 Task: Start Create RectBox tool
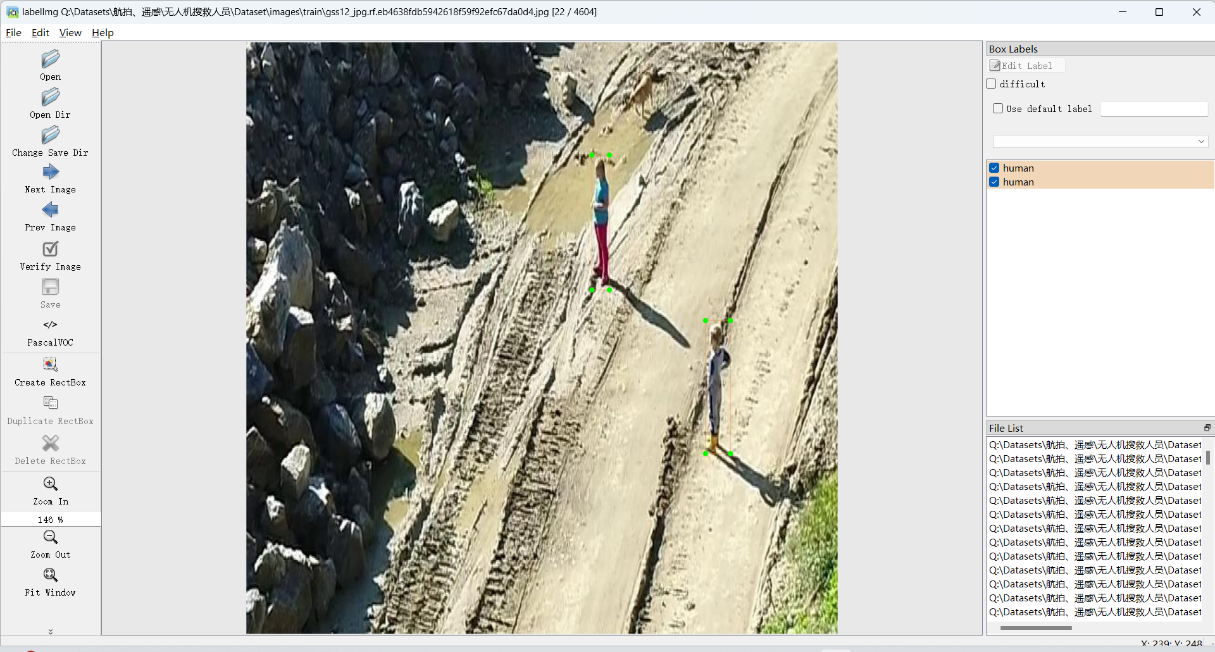(x=51, y=365)
